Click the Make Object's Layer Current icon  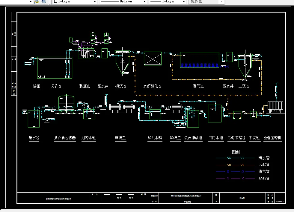click(x=37, y=2)
